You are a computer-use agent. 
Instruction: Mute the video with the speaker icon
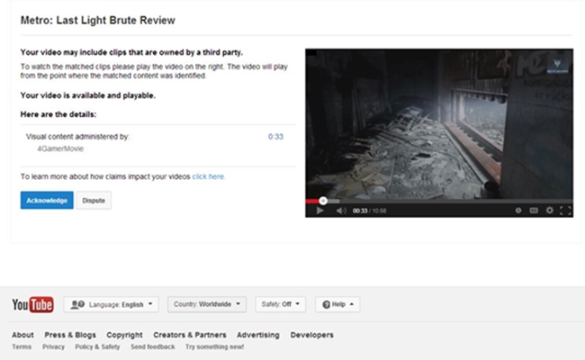tap(340, 211)
